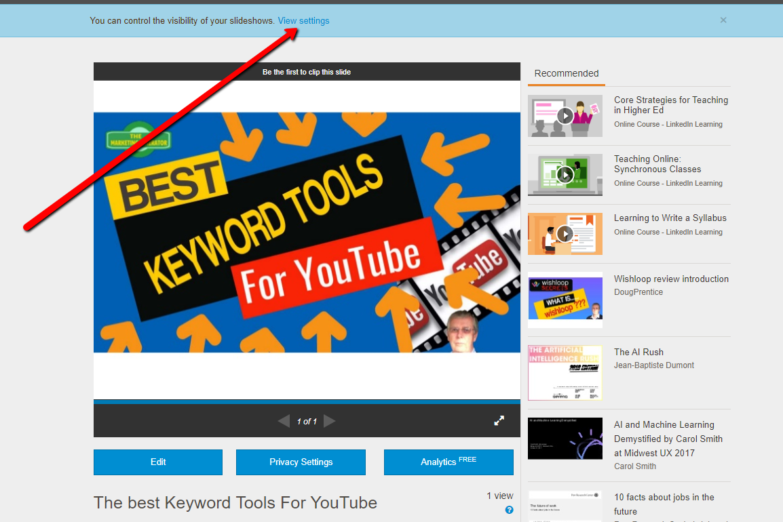Visit Jean-Baptiste Dumont author profile
The height and width of the screenshot is (522, 783).
(x=653, y=365)
